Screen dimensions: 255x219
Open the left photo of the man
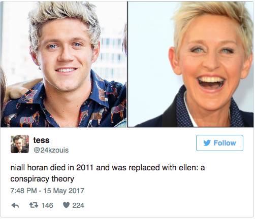(63, 64)
